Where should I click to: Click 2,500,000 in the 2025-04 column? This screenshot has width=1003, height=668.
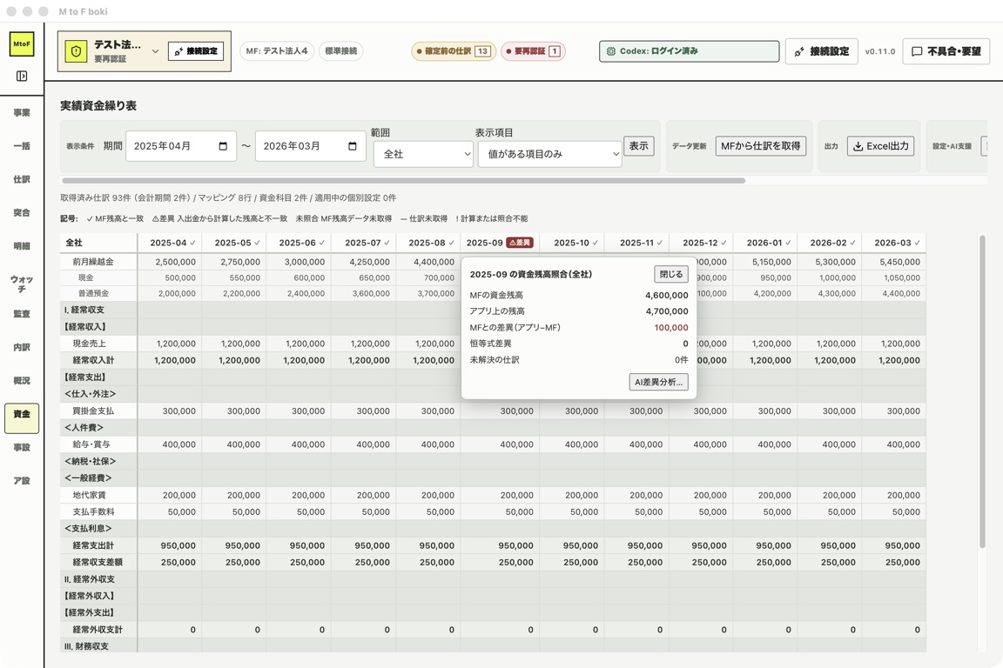175,262
